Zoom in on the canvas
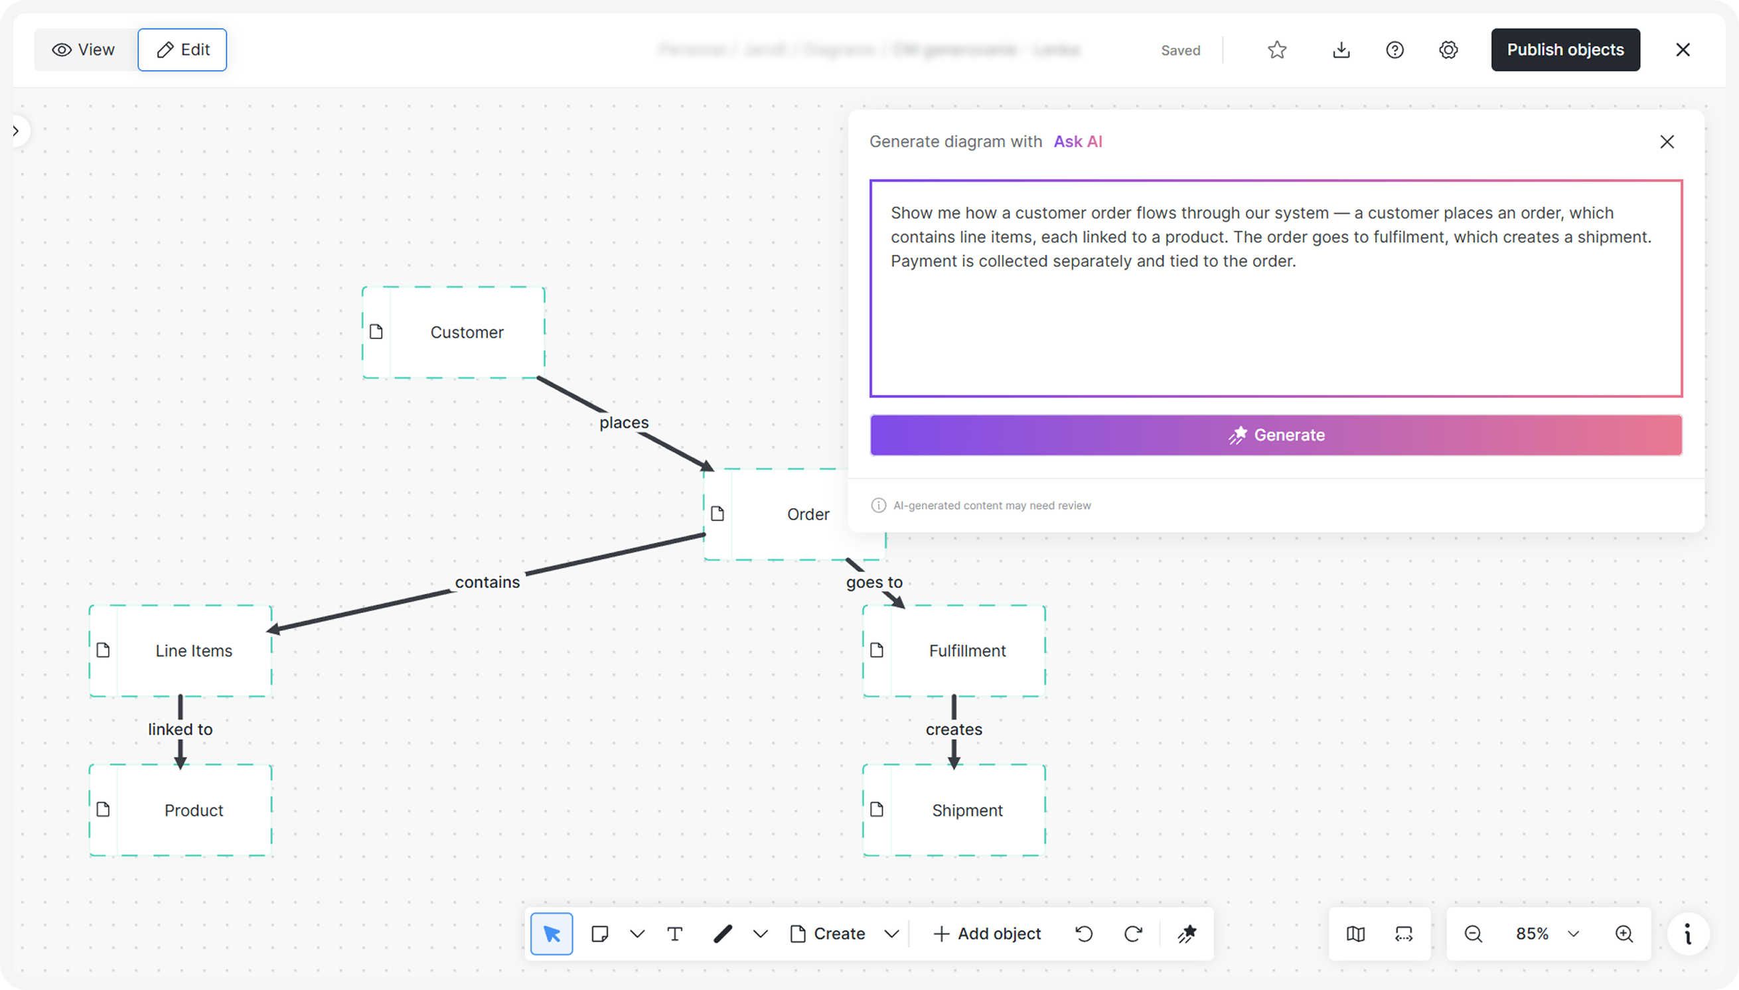Screen dimensions: 1739x990 pos(1624,934)
